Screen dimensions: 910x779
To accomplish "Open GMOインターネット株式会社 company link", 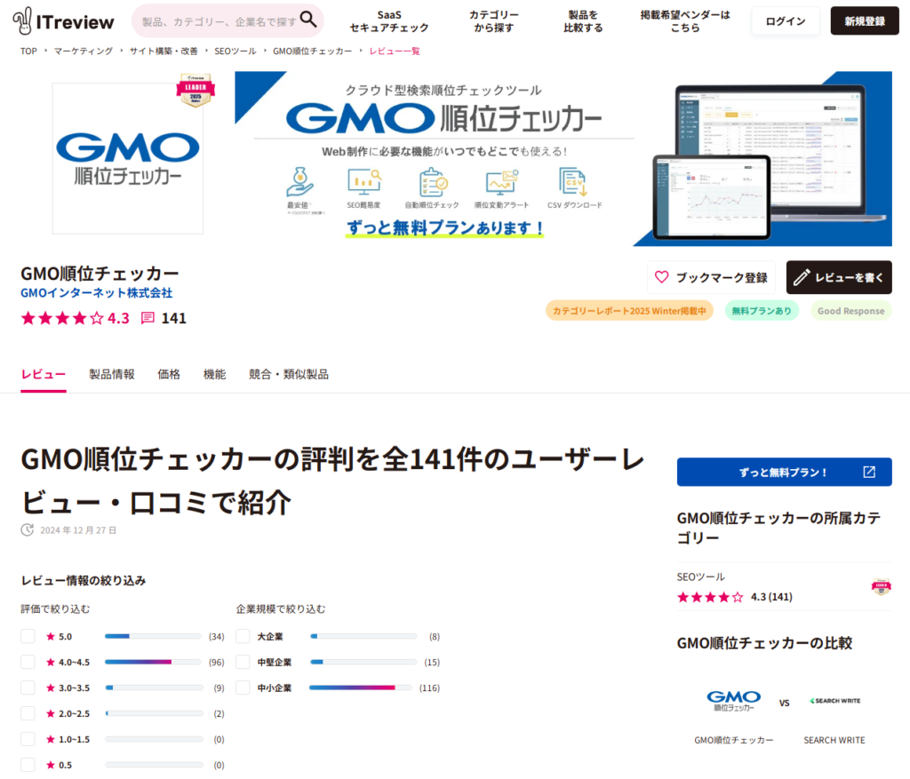I will pyautogui.click(x=96, y=293).
